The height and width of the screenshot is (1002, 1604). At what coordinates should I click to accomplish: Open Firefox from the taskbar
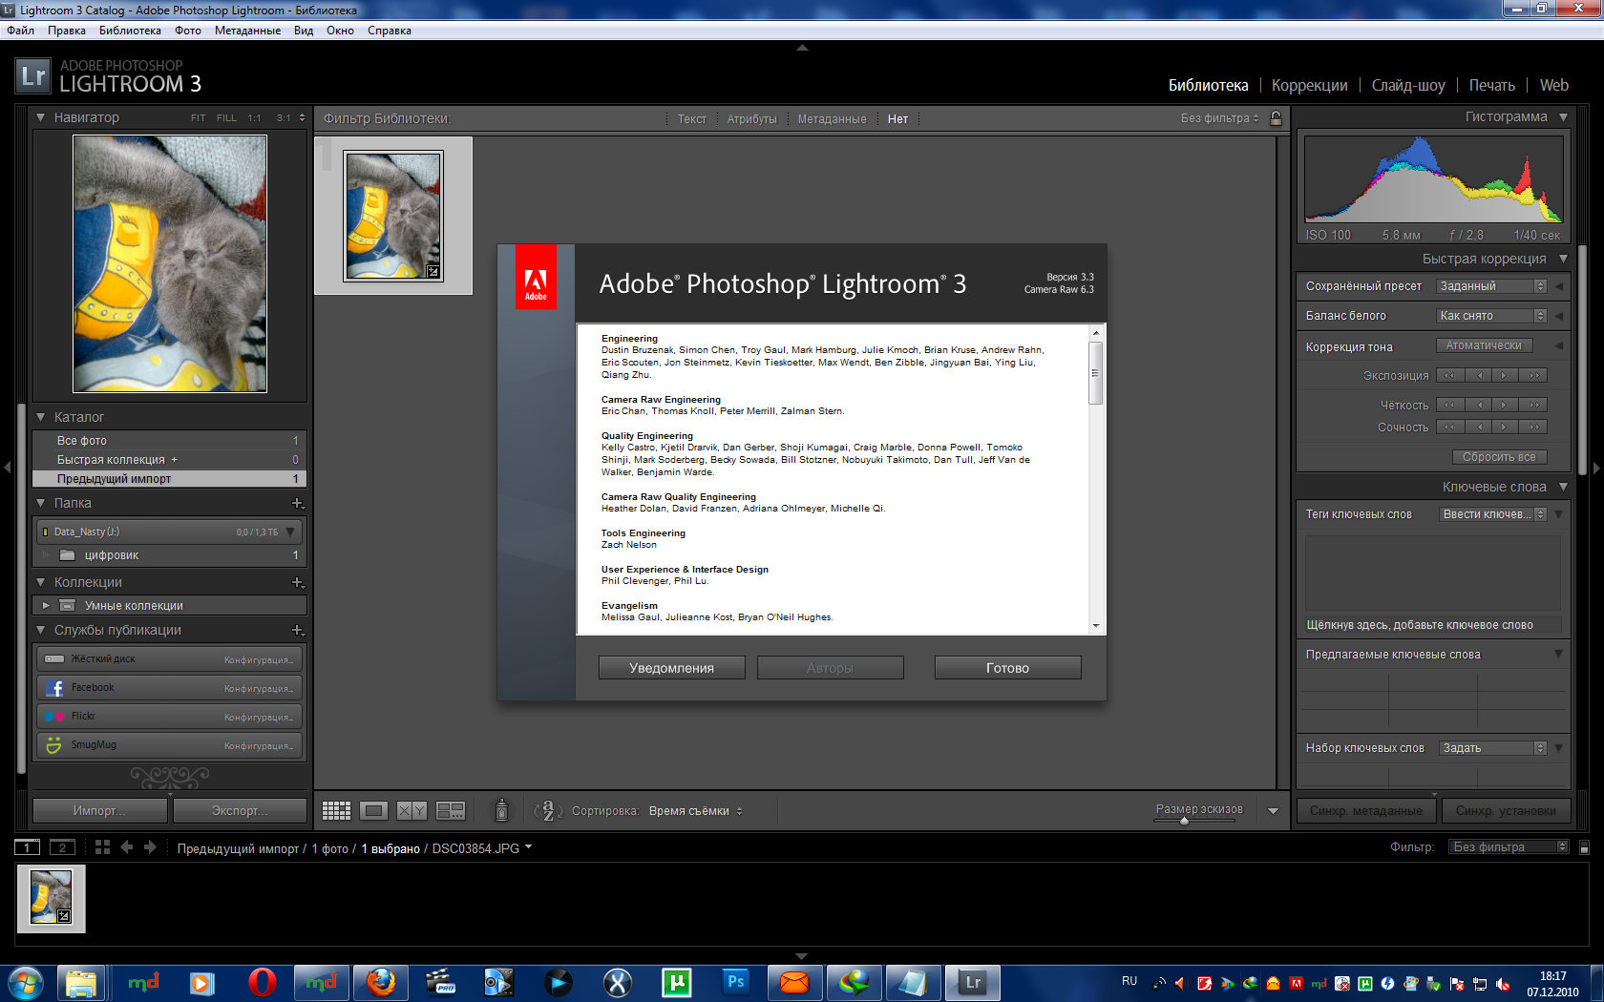(x=381, y=982)
